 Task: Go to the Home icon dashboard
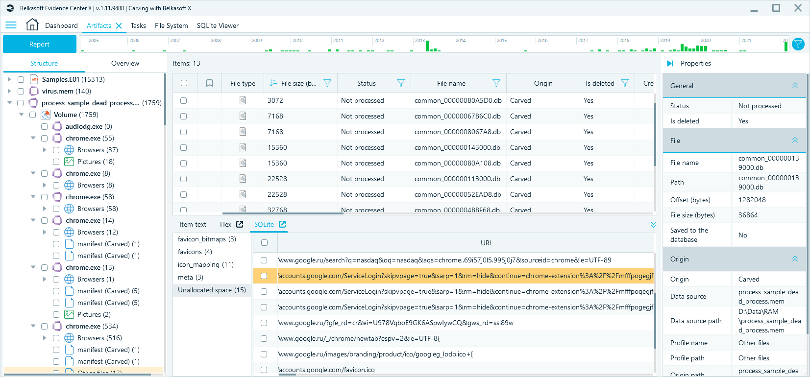click(32, 25)
